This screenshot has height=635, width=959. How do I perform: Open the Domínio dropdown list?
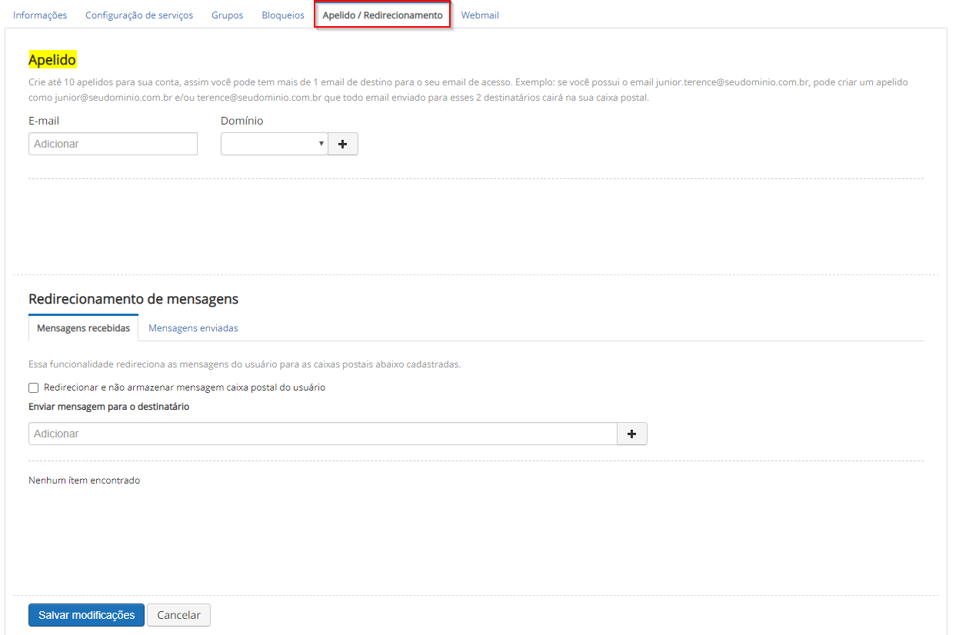[x=274, y=144]
